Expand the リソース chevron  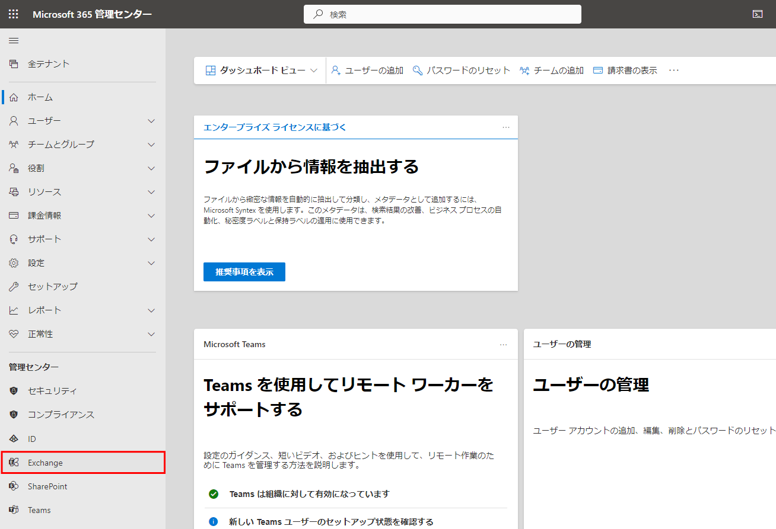pyautogui.click(x=151, y=192)
